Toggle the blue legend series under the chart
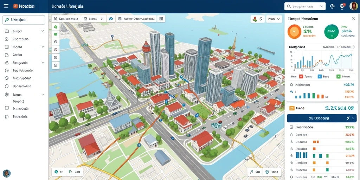360x180 pixels. pos(320,77)
